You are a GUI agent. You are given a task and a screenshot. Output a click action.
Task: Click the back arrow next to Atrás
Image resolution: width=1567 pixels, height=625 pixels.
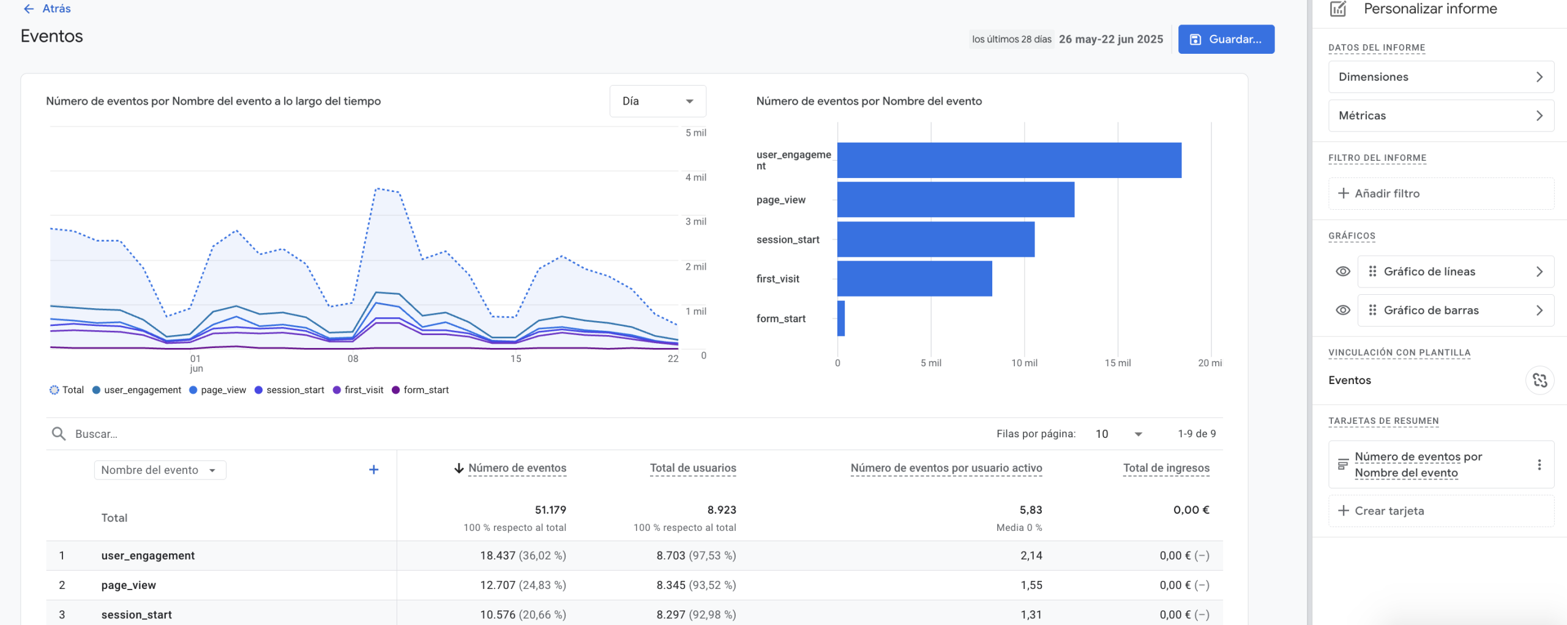28,9
